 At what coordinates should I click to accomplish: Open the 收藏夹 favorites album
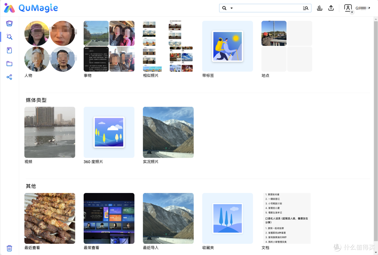227,218
